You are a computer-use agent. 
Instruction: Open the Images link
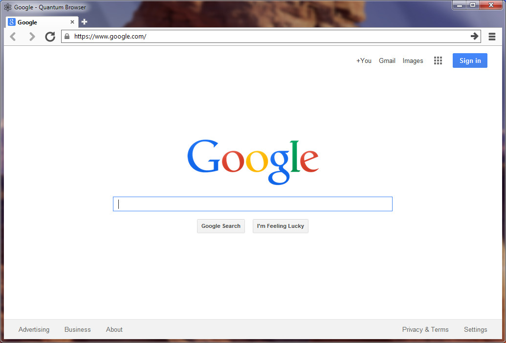pyautogui.click(x=413, y=61)
